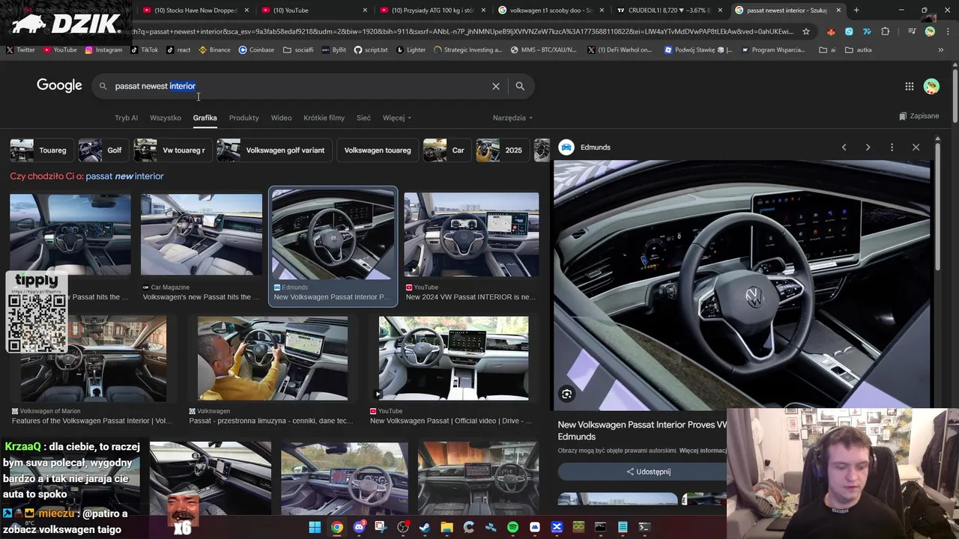Open Zapisane saved items
959x539 pixels.
point(919,116)
